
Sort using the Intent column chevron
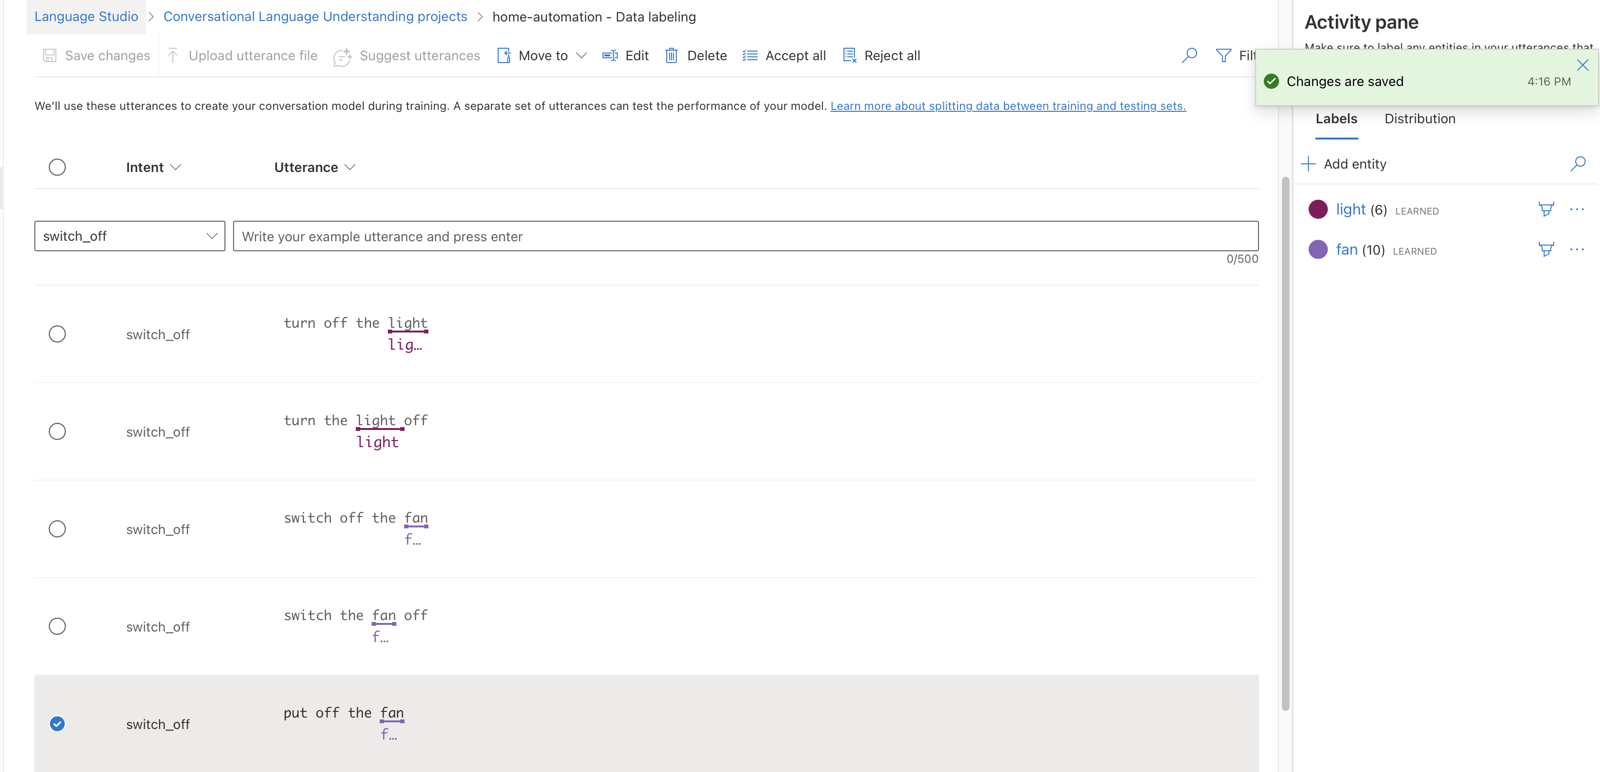(176, 167)
